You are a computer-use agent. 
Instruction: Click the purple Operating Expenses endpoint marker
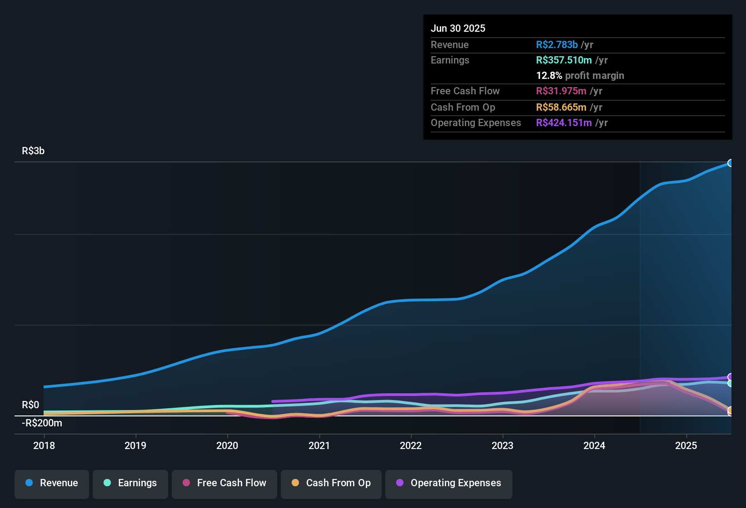click(x=731, y=376)
